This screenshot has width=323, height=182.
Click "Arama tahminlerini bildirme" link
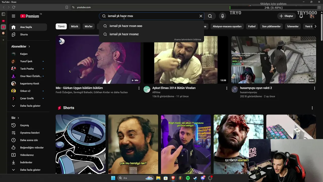click(x=187, y=39)
